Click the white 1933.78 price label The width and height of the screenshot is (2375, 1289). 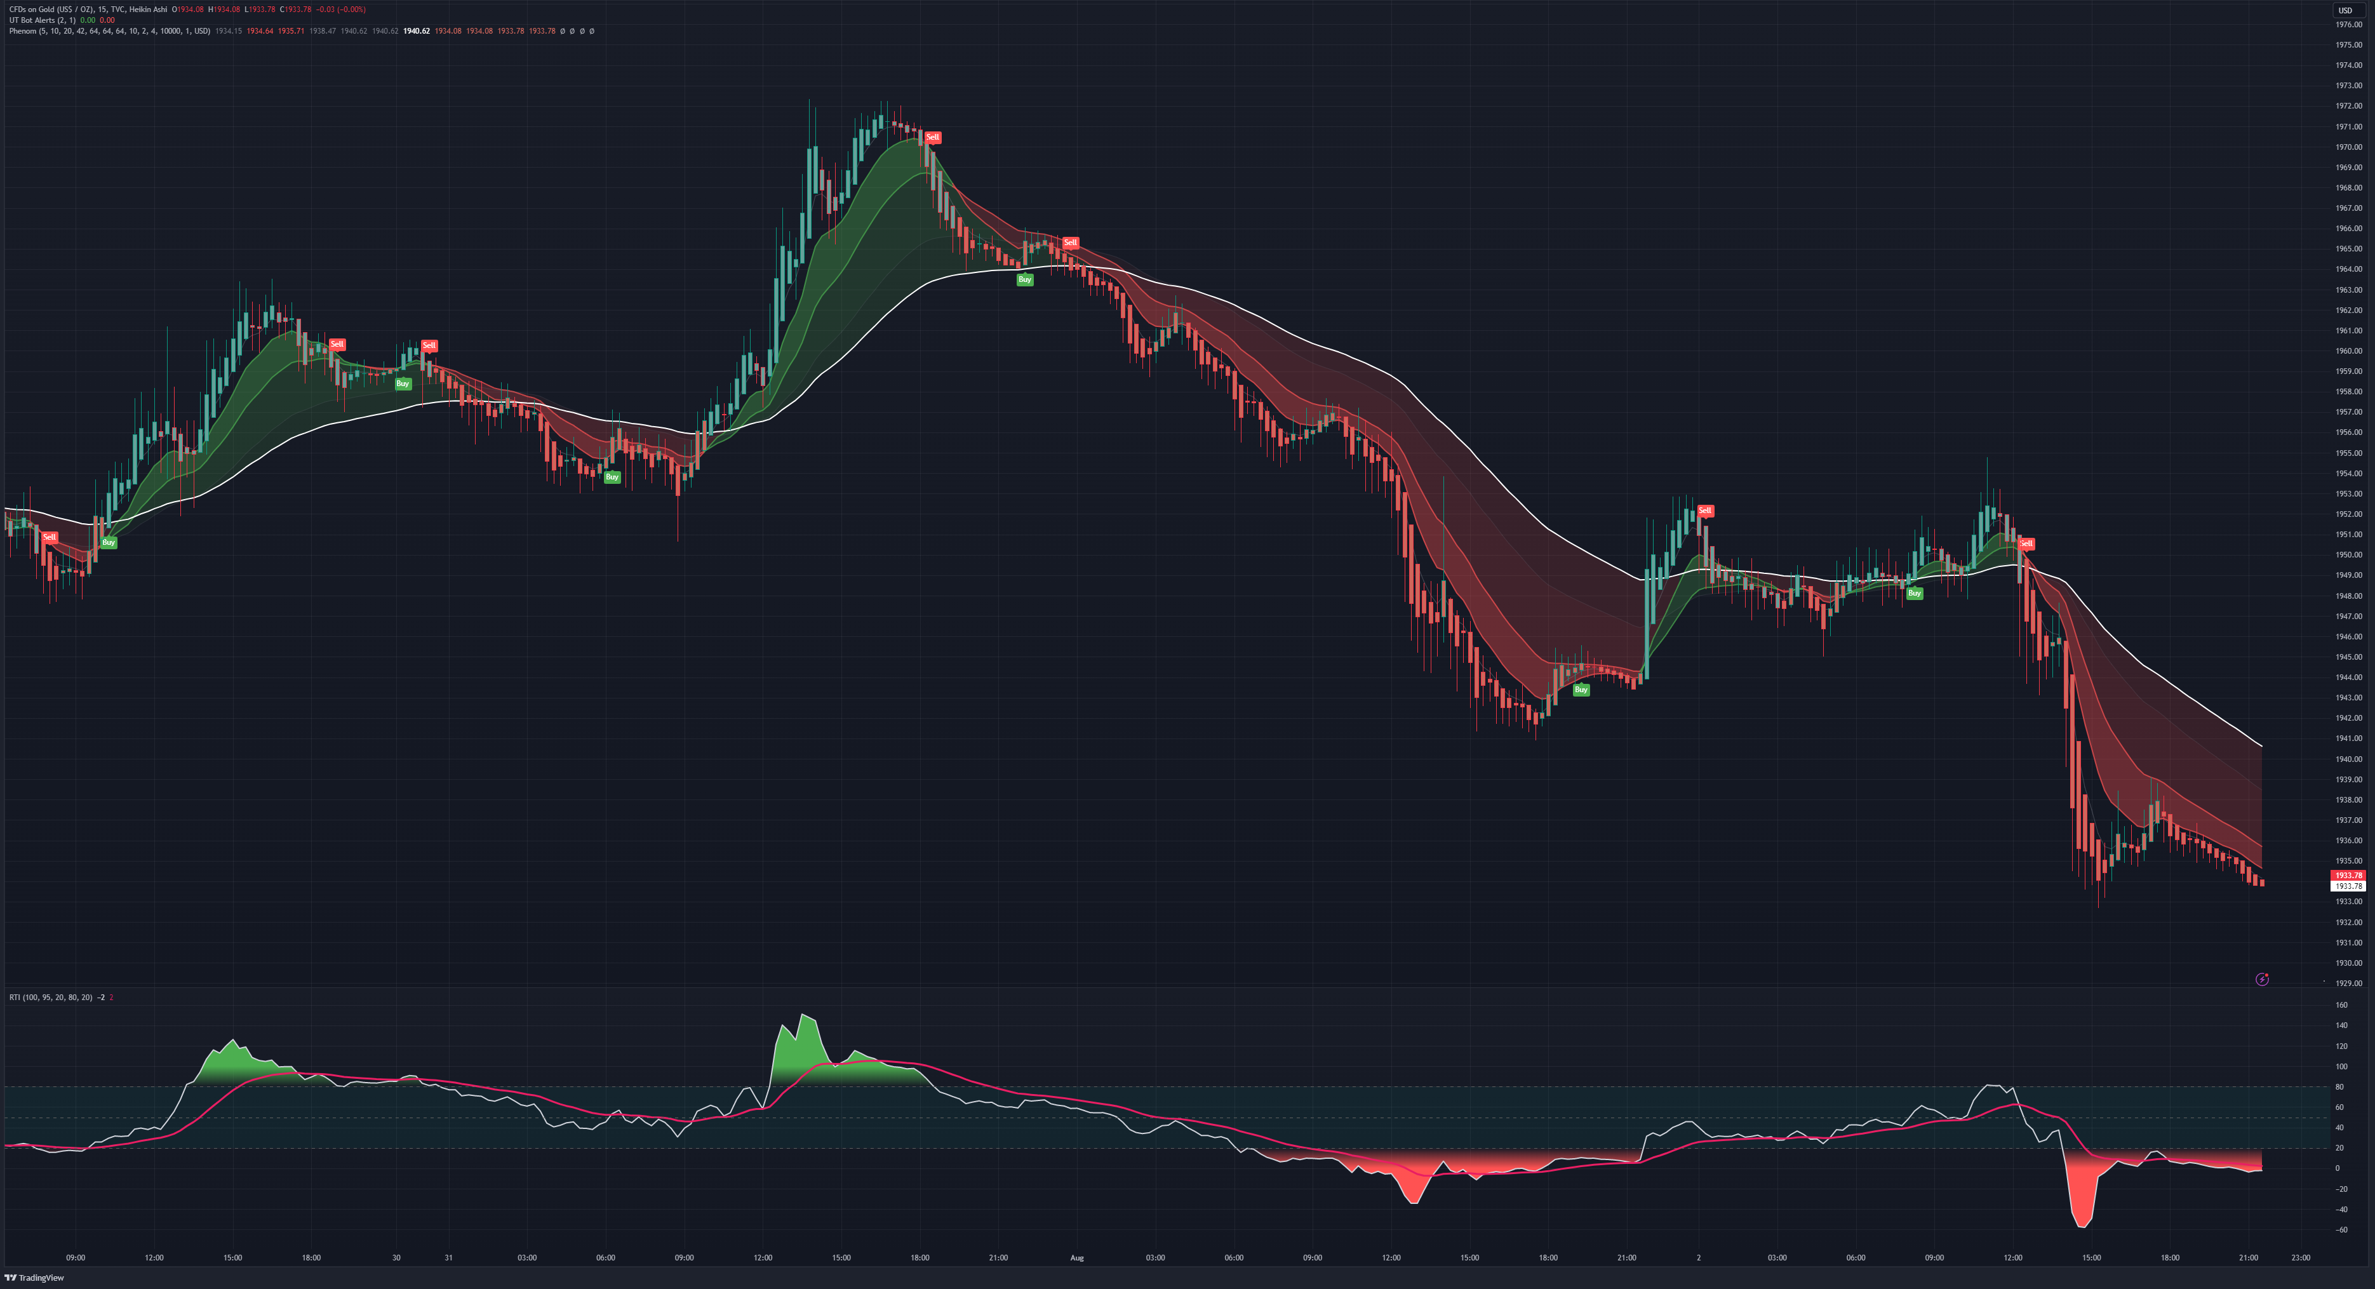(x=2347, y=886)
